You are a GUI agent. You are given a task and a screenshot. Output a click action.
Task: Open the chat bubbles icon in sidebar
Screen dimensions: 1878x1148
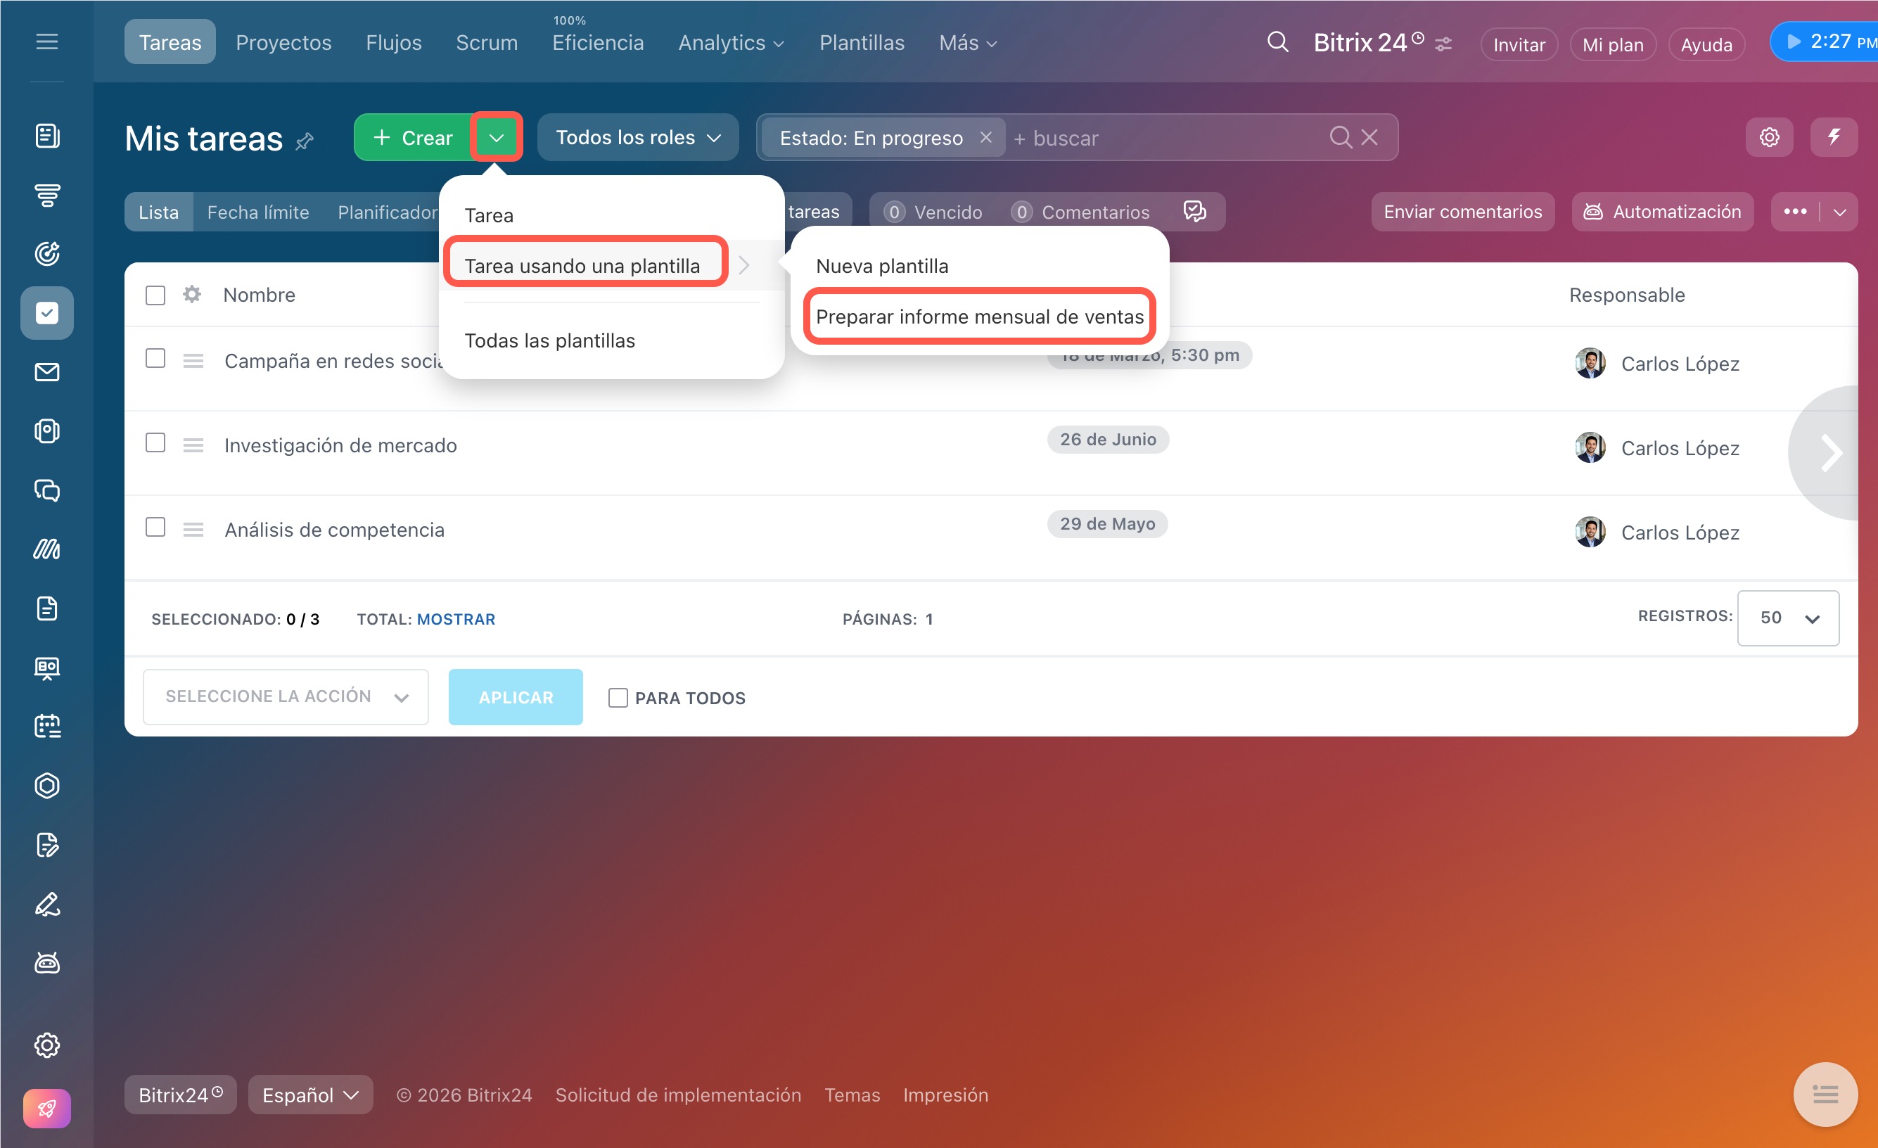tap(47, 490)
